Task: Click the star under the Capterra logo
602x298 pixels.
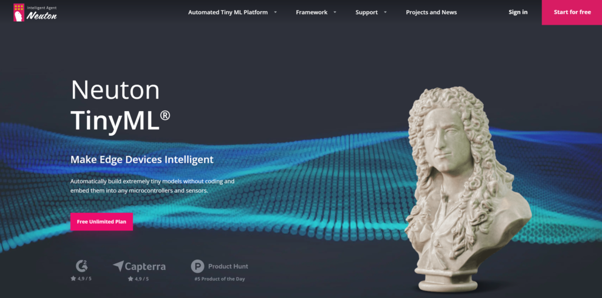Action: [131, 279]
